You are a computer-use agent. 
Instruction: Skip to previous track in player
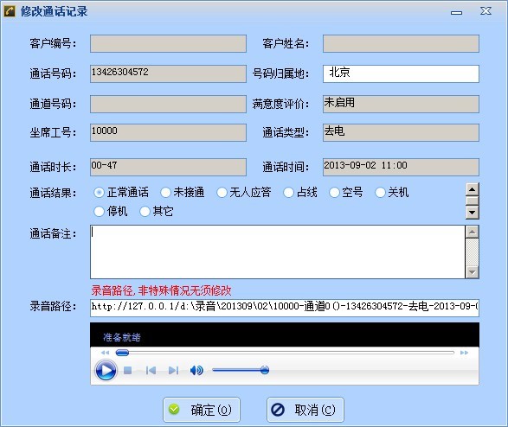click(x=151, y=371)
